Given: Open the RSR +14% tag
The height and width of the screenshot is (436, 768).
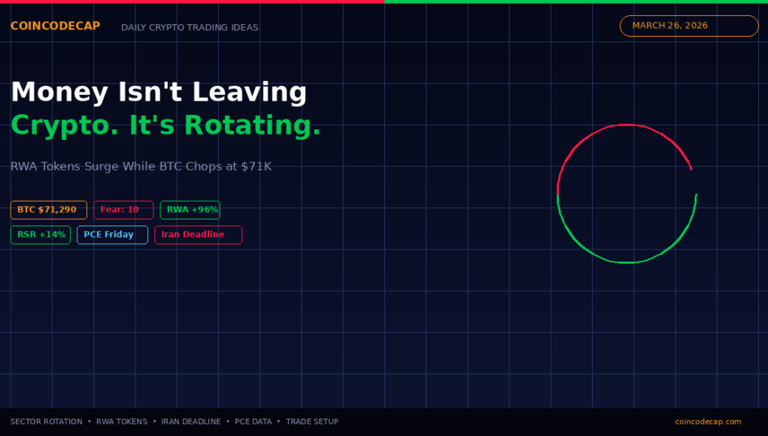Looking at the screenshot, I should coord(41,235).
